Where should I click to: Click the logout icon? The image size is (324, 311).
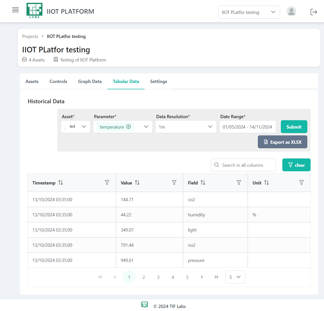click(314, 12)
